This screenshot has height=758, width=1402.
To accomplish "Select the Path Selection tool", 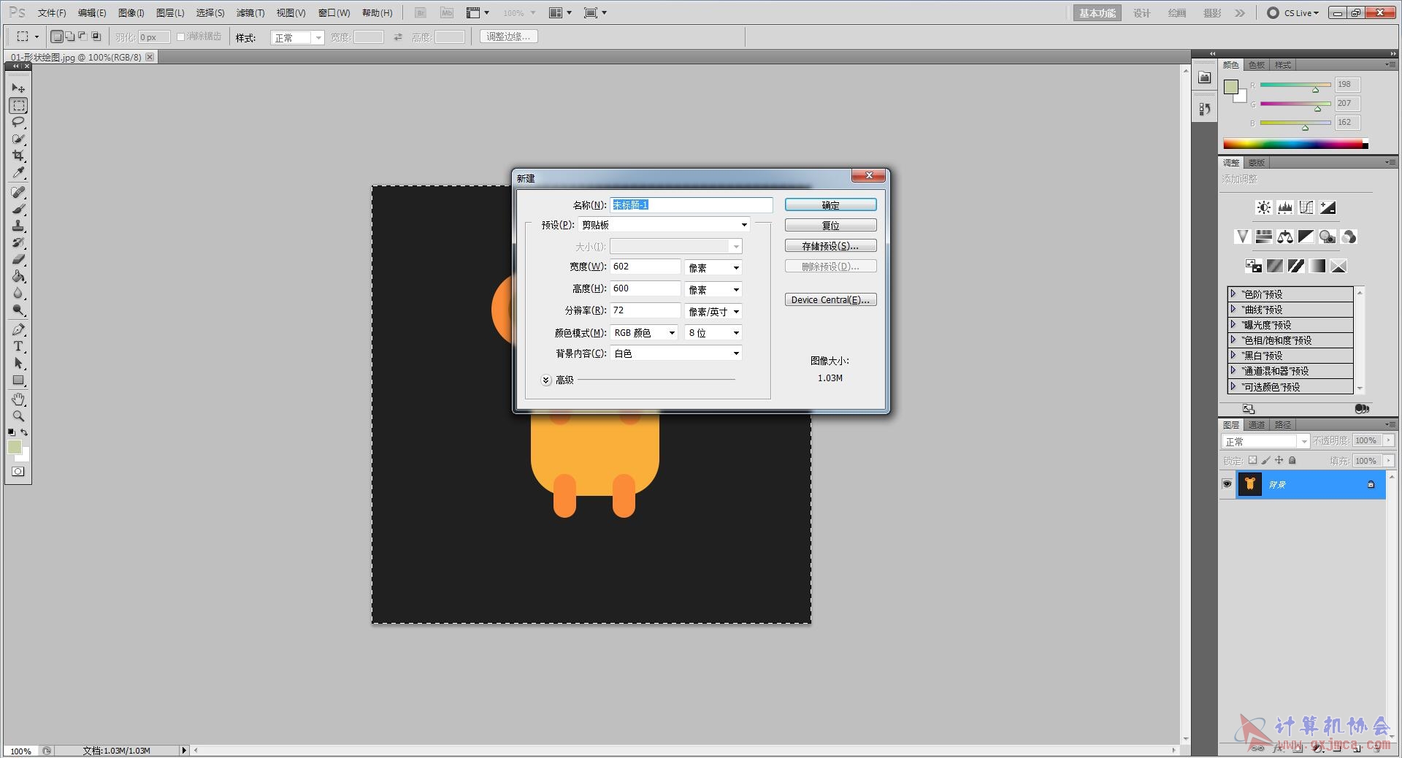I will [x=18, y=363].
